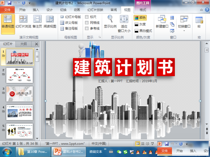Click the Cascade windows icon
The height and width of the screenshot is (157, 210).
(x=172, y=24)
